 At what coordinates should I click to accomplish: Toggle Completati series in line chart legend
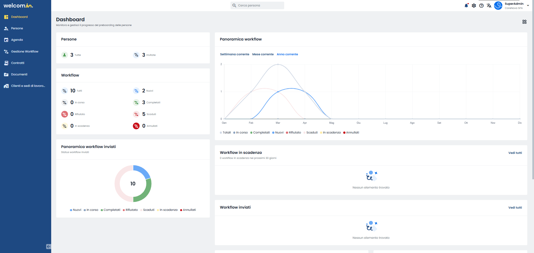[x=260, y=133]
